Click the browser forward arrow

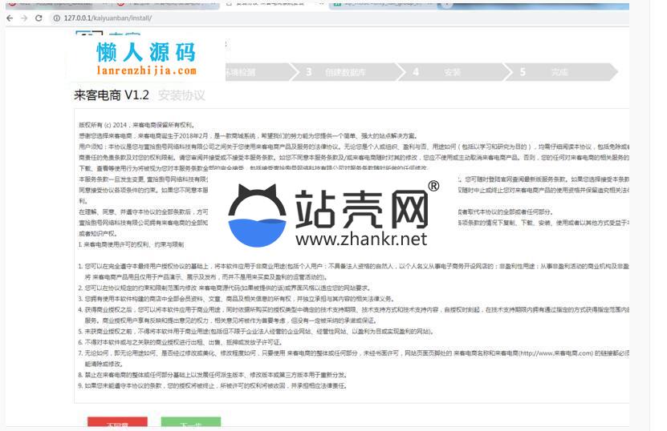click(x=24, y=17)
